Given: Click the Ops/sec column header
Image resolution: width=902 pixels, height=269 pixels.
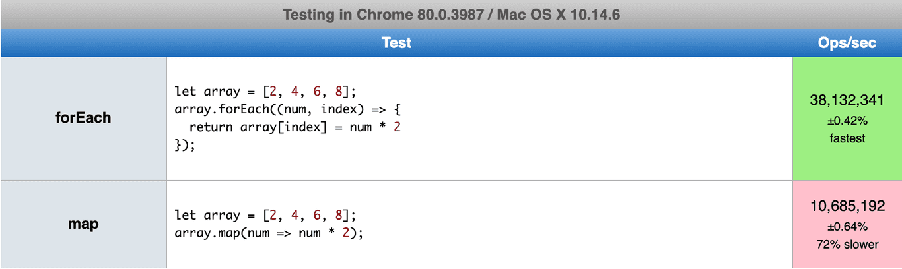Looking at the screenshot, I should [847, 43].
